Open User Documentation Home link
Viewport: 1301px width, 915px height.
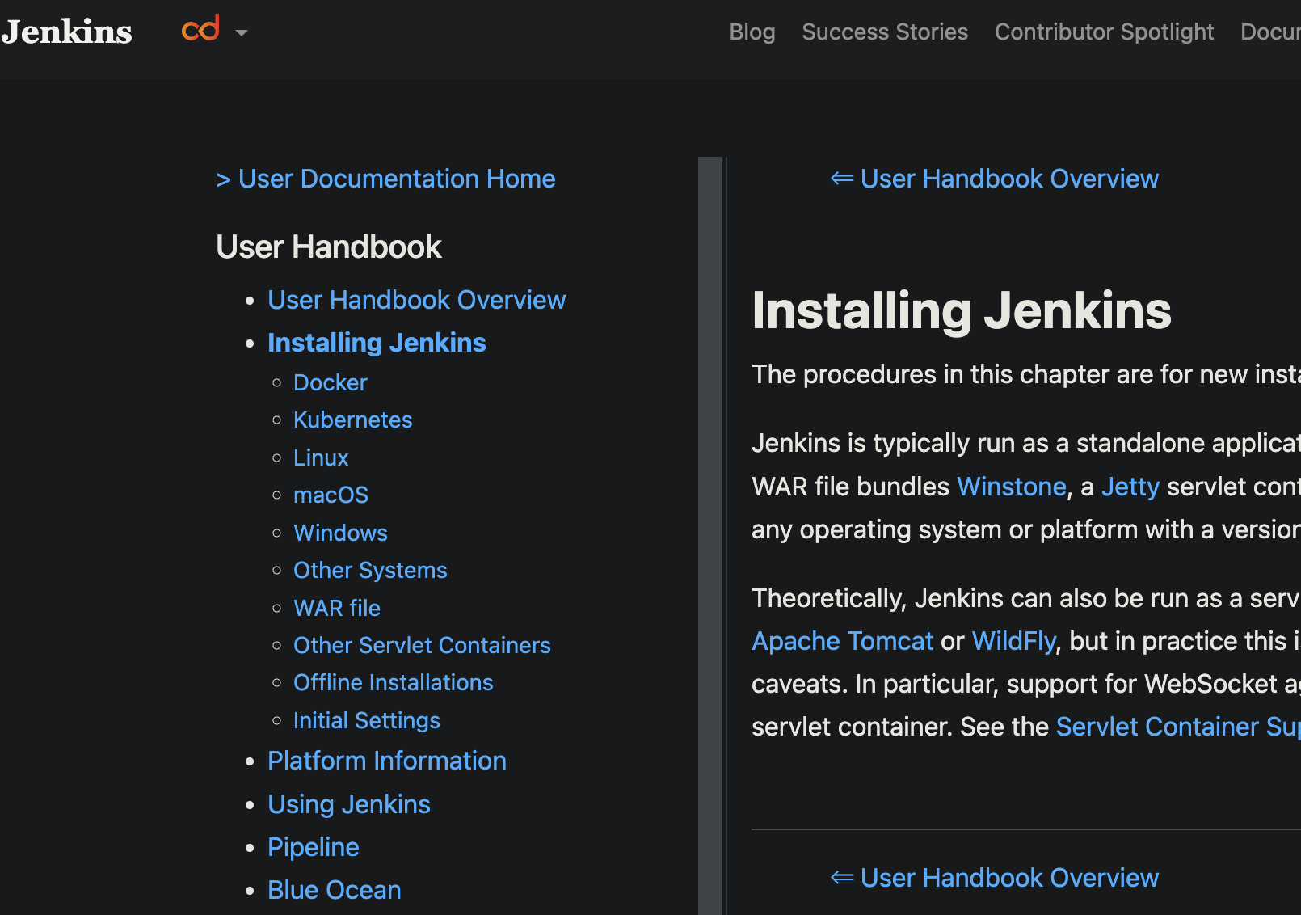[x=385, y=179]
